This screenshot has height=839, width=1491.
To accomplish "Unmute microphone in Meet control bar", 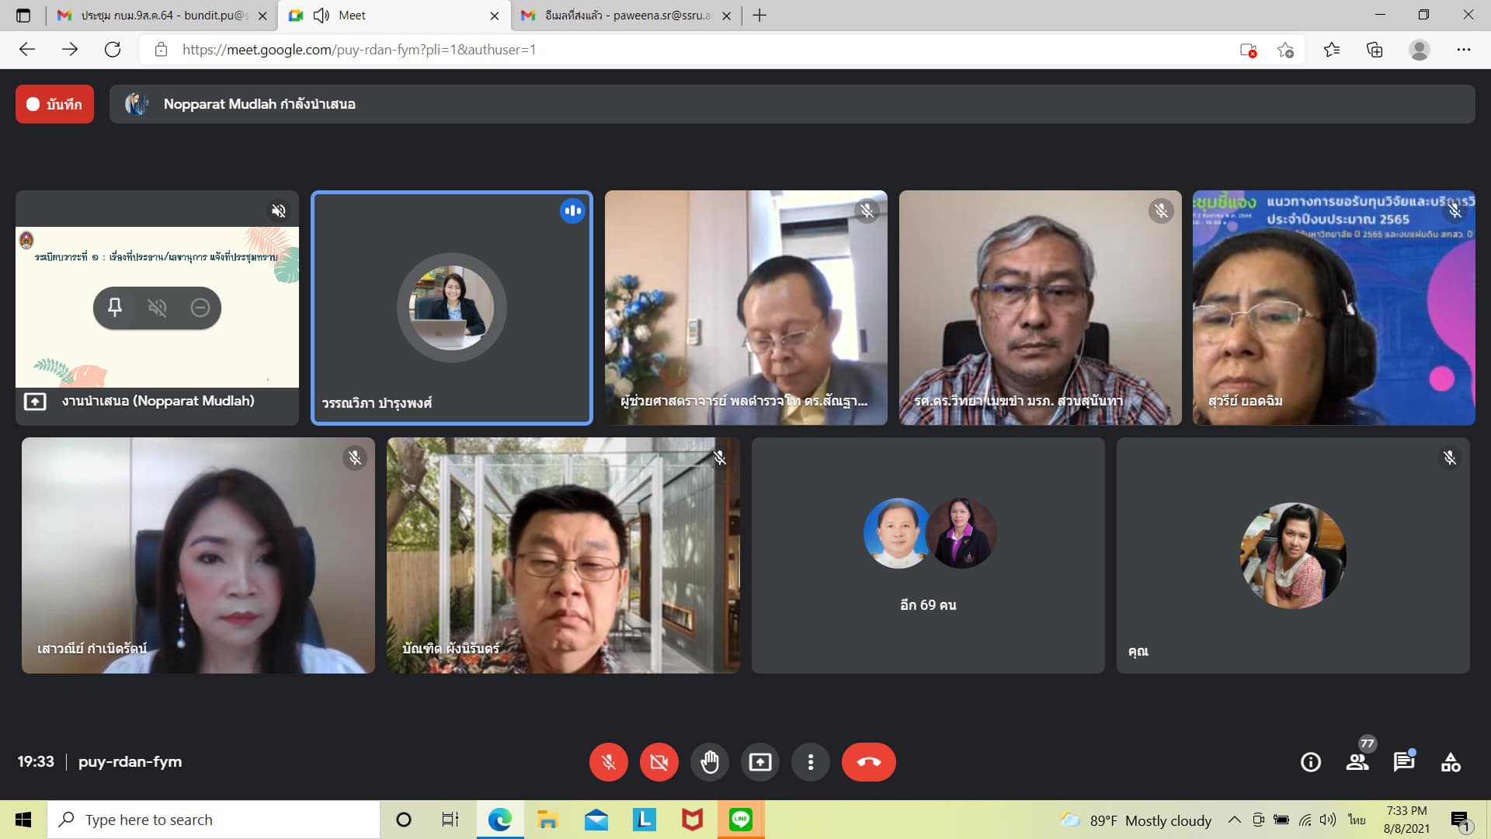I will pyautogui.click(x=608, y=762).
